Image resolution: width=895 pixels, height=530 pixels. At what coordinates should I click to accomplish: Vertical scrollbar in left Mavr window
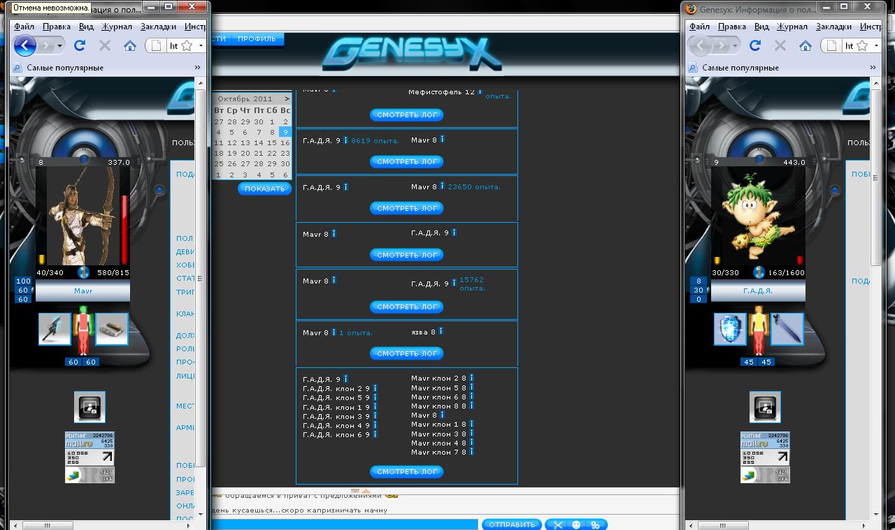click(x=201, y=298)
